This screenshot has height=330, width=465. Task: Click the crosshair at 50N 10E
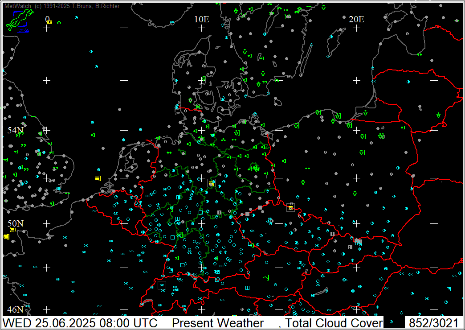click(x=202, y=223)
